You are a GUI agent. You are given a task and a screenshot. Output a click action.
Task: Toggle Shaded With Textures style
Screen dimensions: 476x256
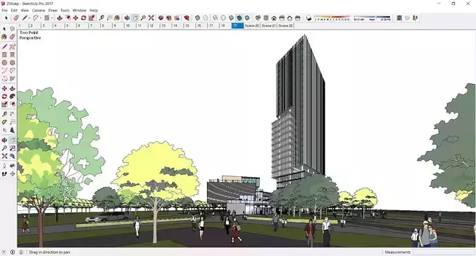tap(239, 18)
